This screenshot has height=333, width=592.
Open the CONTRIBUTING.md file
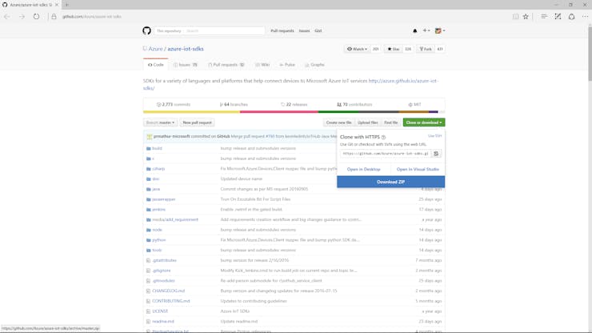point(171,301)
